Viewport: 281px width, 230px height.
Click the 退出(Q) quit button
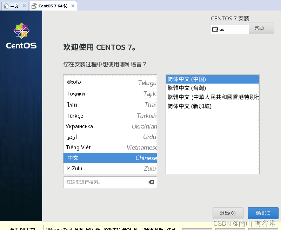click(228, 213)
